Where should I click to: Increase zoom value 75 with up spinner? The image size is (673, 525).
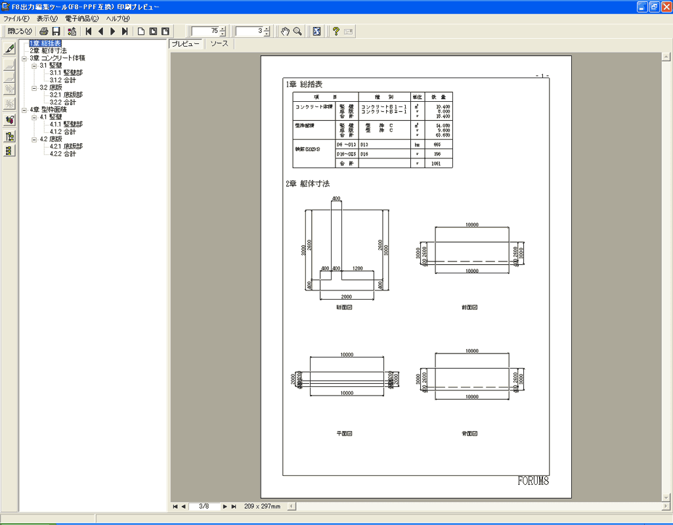[x=223, y=29]
